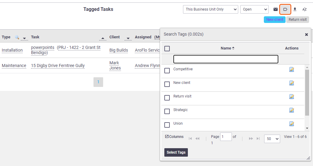The width and height of the screenshot is (313, 166).
Task: Open the Big Builds client link
Action: [x=119, y=50]
